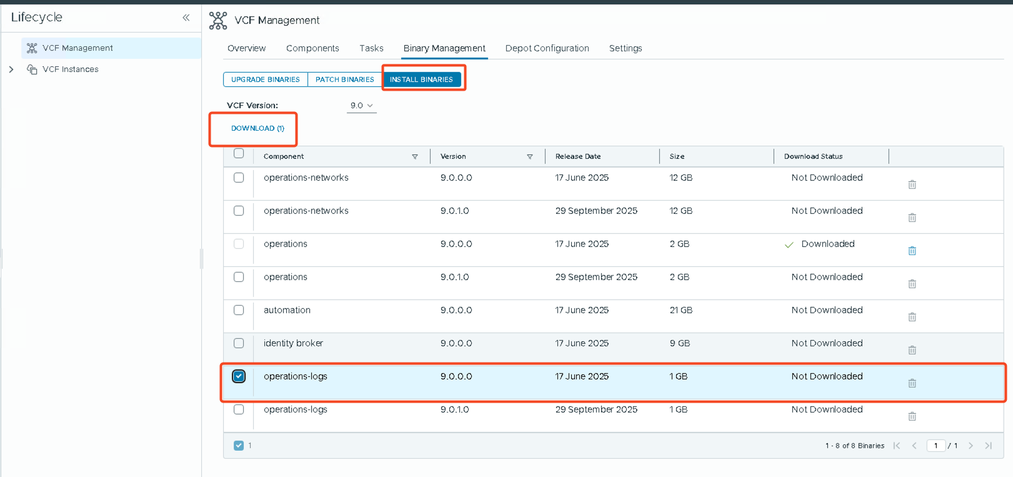The width and height of the screenshot is (1013, 477).
Task: Click the trash icon for the automation row
Action: 912,317
